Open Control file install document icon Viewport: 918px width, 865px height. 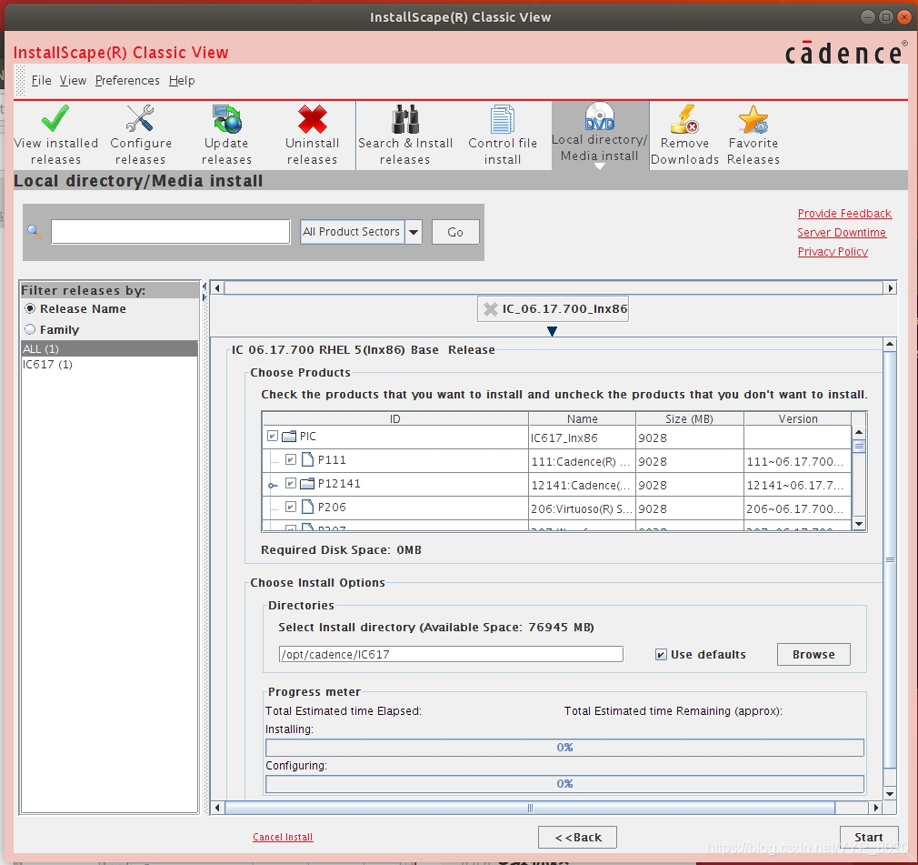click(x=503, y=119)
